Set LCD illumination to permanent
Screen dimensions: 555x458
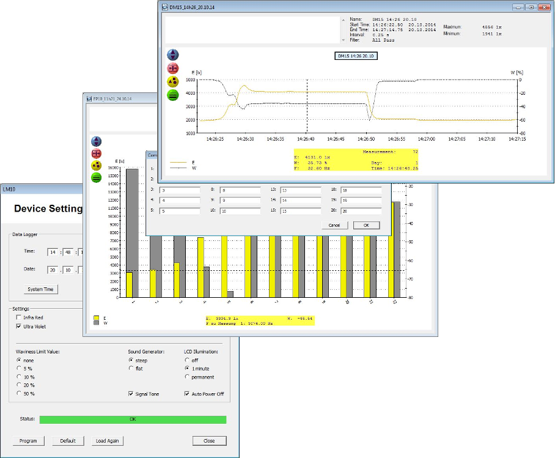tap(187, 377)
